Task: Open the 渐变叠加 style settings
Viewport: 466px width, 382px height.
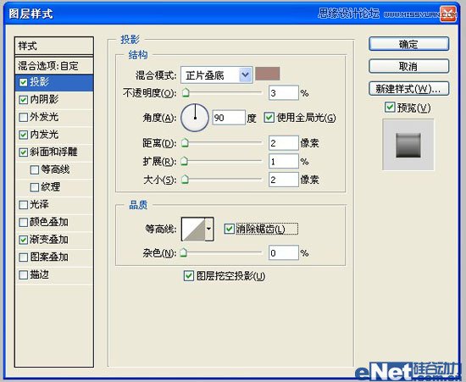Action: click(49, 240)
